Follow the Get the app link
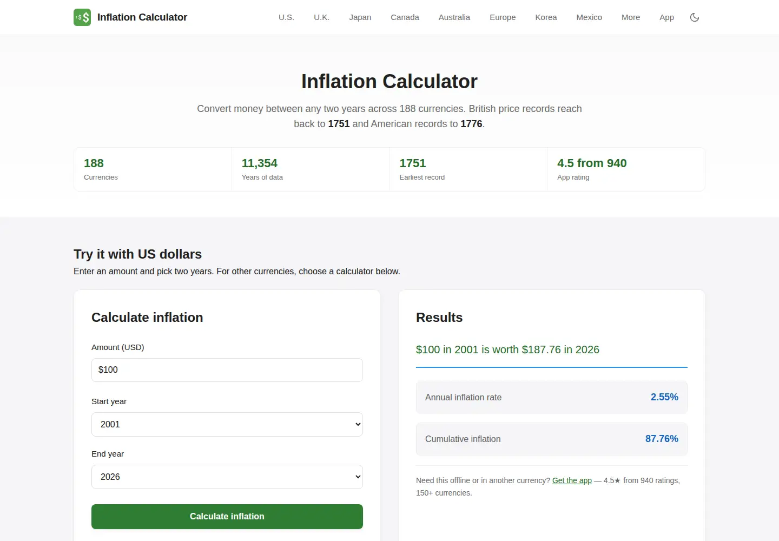The height and width of the screenshot is (541, 779). coord(572,480)
